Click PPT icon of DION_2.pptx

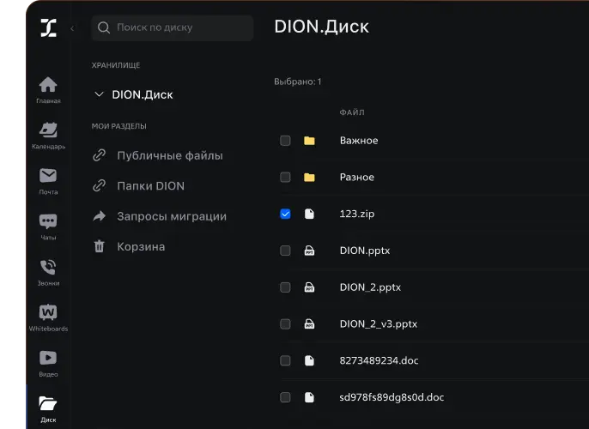pos(309,287)
